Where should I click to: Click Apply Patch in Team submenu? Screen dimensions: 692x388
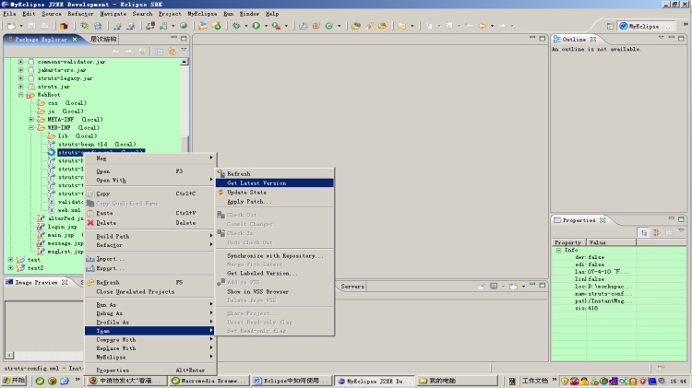[x=275, y=202]
